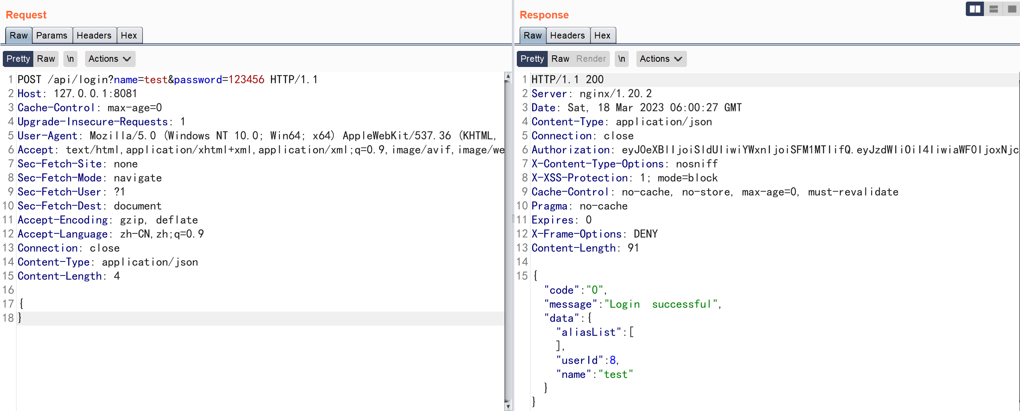This screenshot has height=411, width=1020.
Task: Toggle \n non-printable characters in Request
Action: (x=70, y=59)
